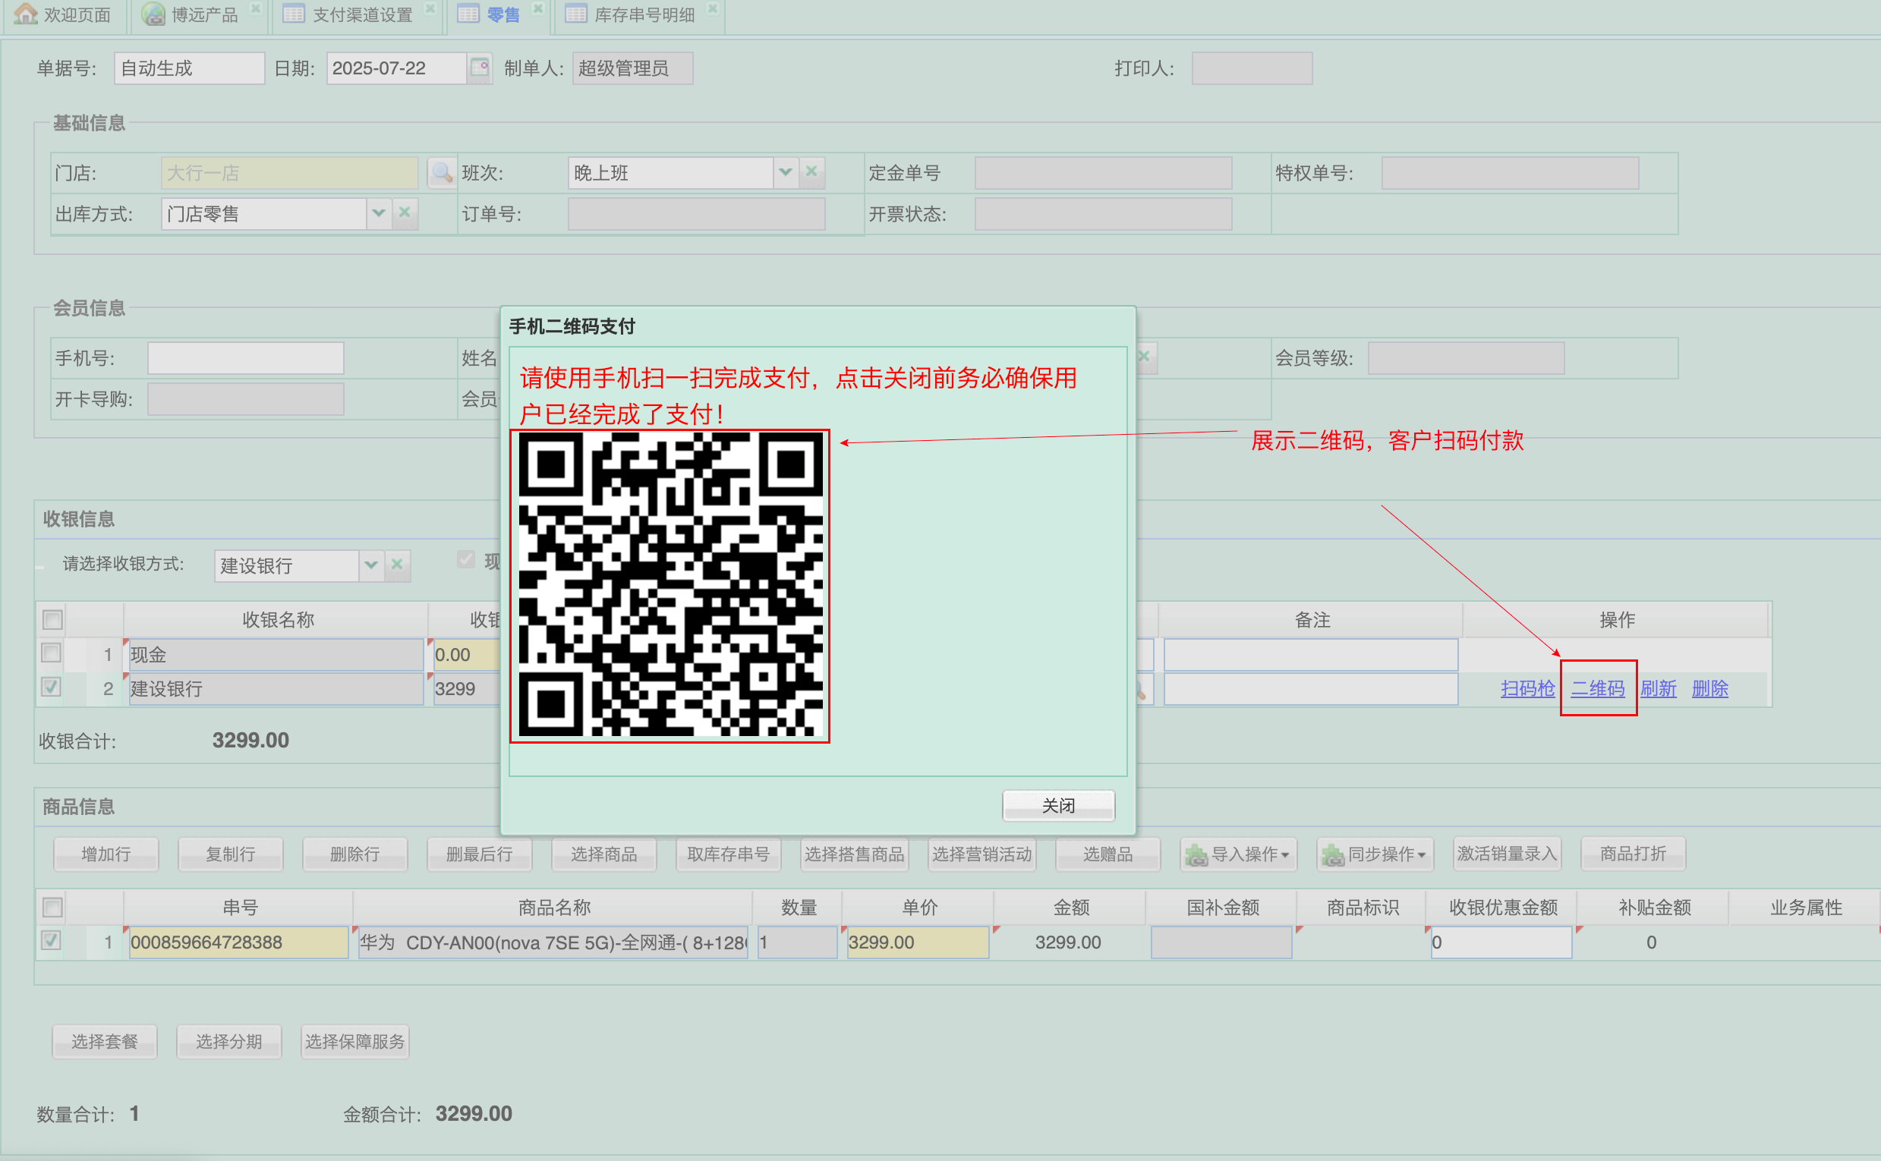Click the 激活销量录入 button
Viewport: 1881px width, 1161px height.
point(1507,854)
